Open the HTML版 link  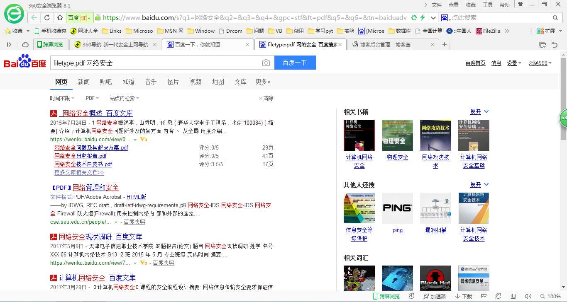click(136, 197)
